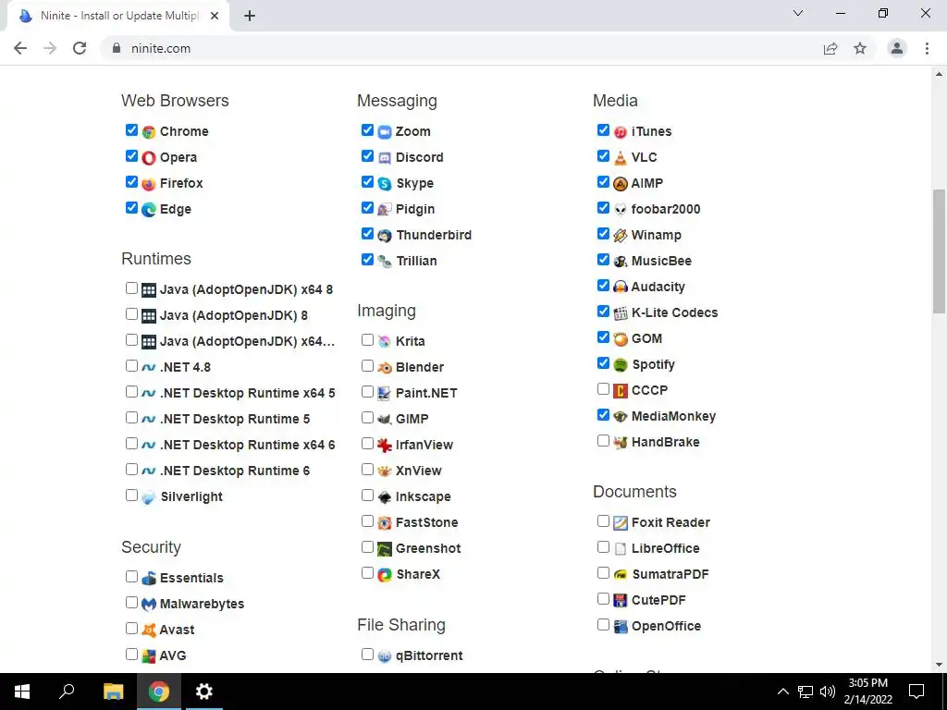Open File Explorer from taskbar
The image size is (947, 710).
tap(113, 692)
